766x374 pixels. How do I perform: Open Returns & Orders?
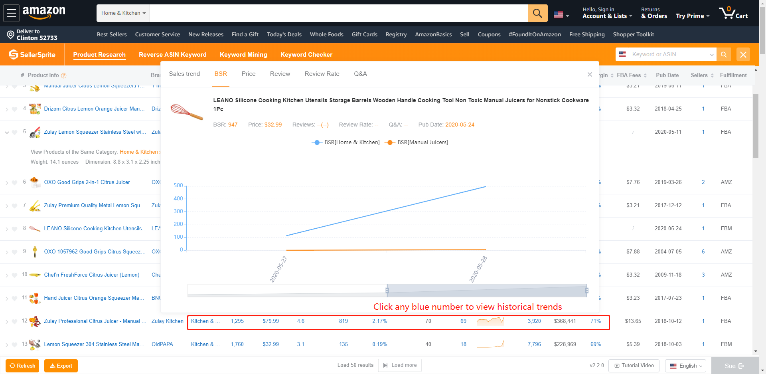654,13
